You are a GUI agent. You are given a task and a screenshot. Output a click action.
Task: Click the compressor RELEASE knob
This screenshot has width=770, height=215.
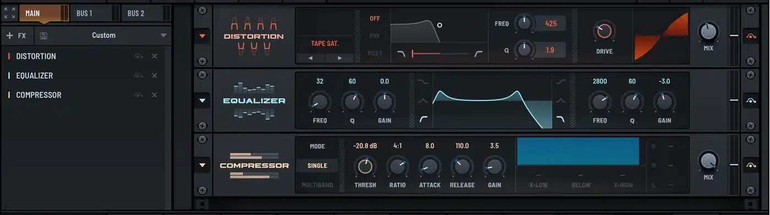[x=462, y=166]
